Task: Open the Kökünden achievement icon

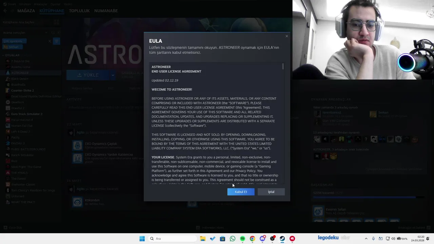Action: coord(78,202)
